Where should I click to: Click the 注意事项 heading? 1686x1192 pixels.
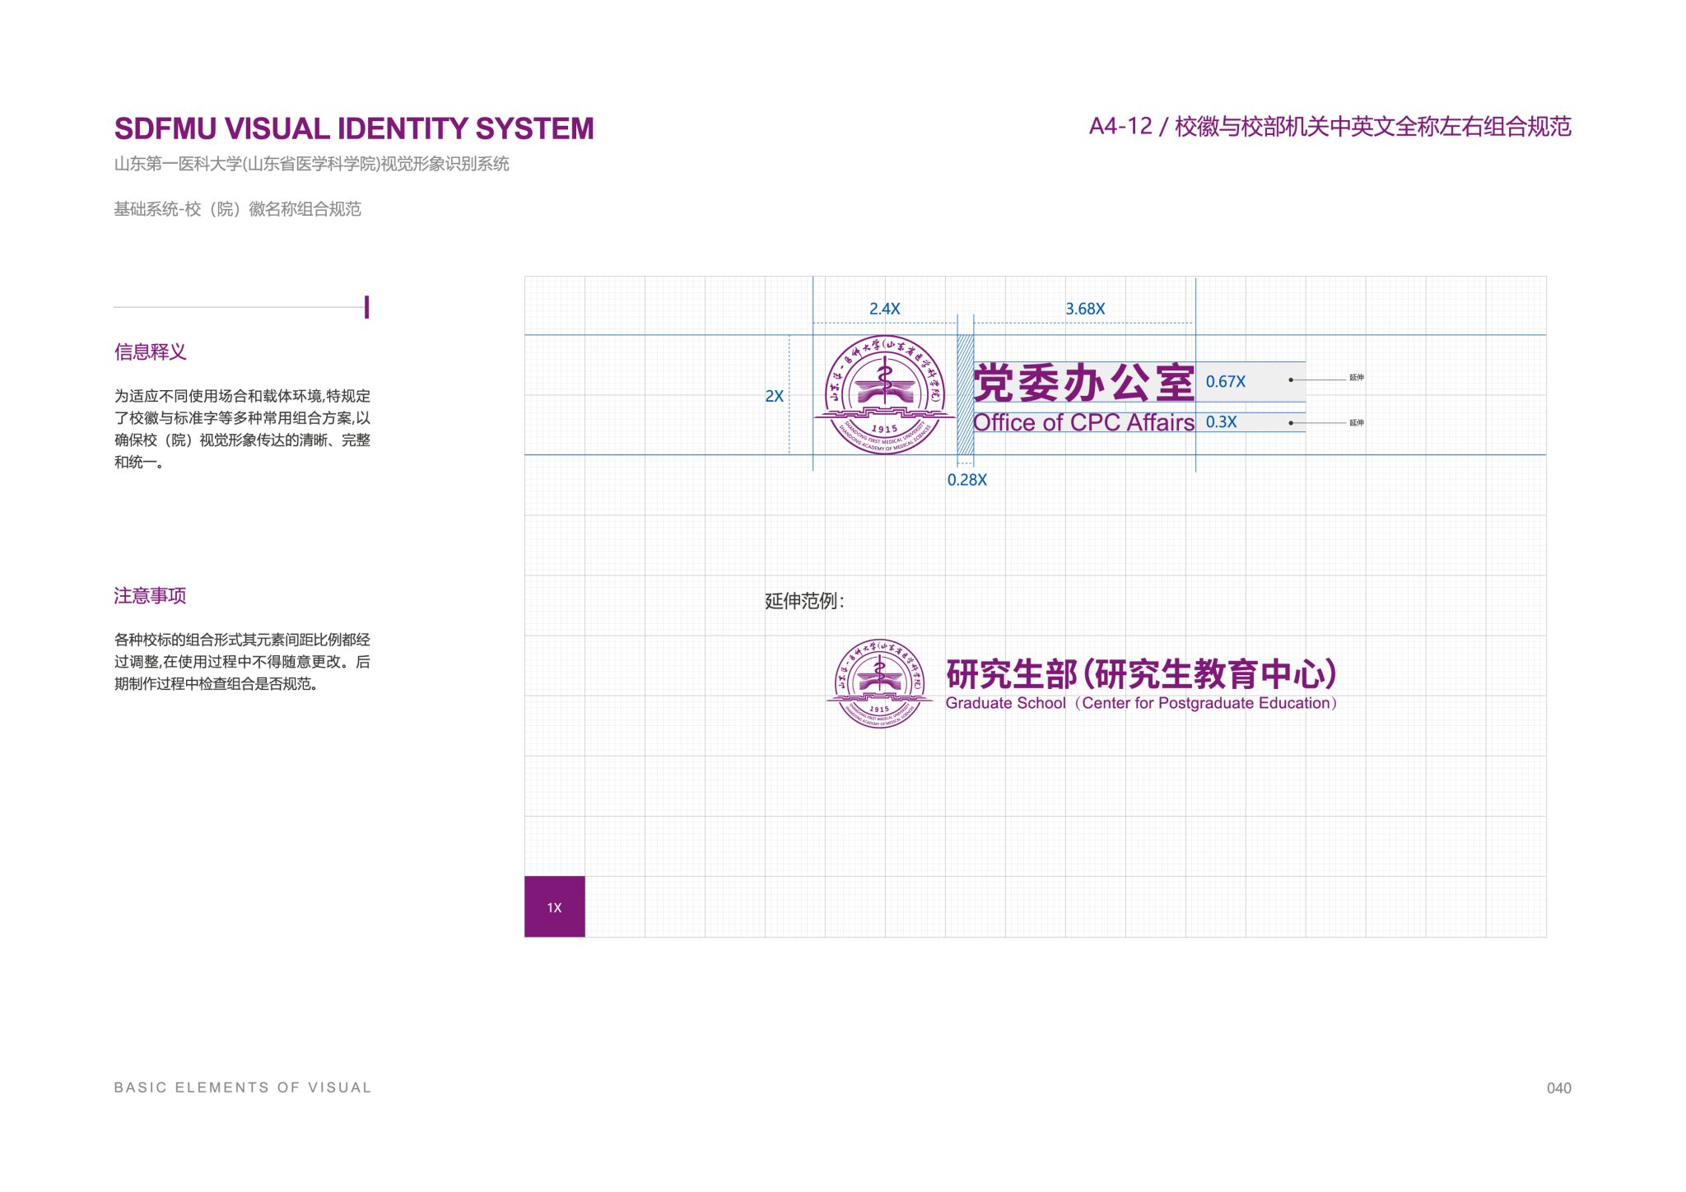pos(151,596)
